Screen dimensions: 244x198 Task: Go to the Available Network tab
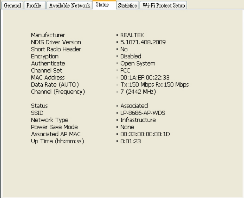[69, 5]
